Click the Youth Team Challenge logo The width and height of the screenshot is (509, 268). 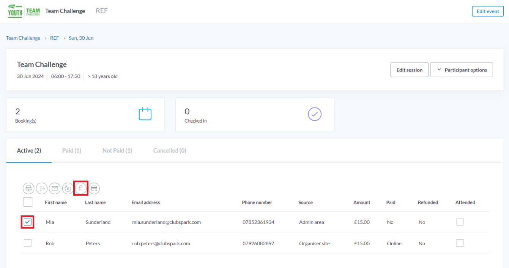[x=24, y=11]
